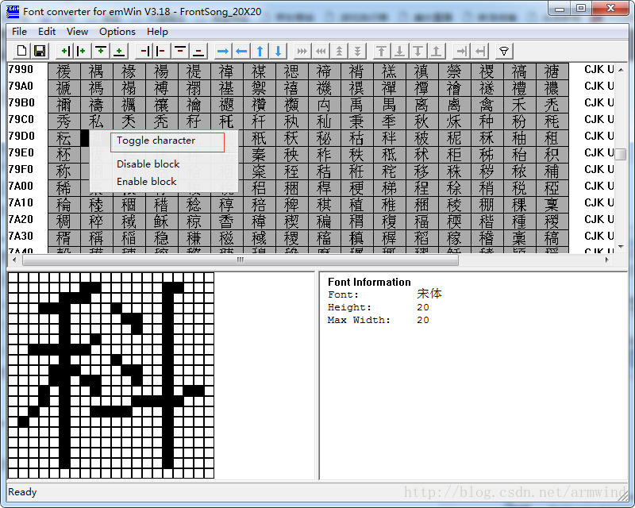Select the character 香 in row 7A20

coord(226,221)
